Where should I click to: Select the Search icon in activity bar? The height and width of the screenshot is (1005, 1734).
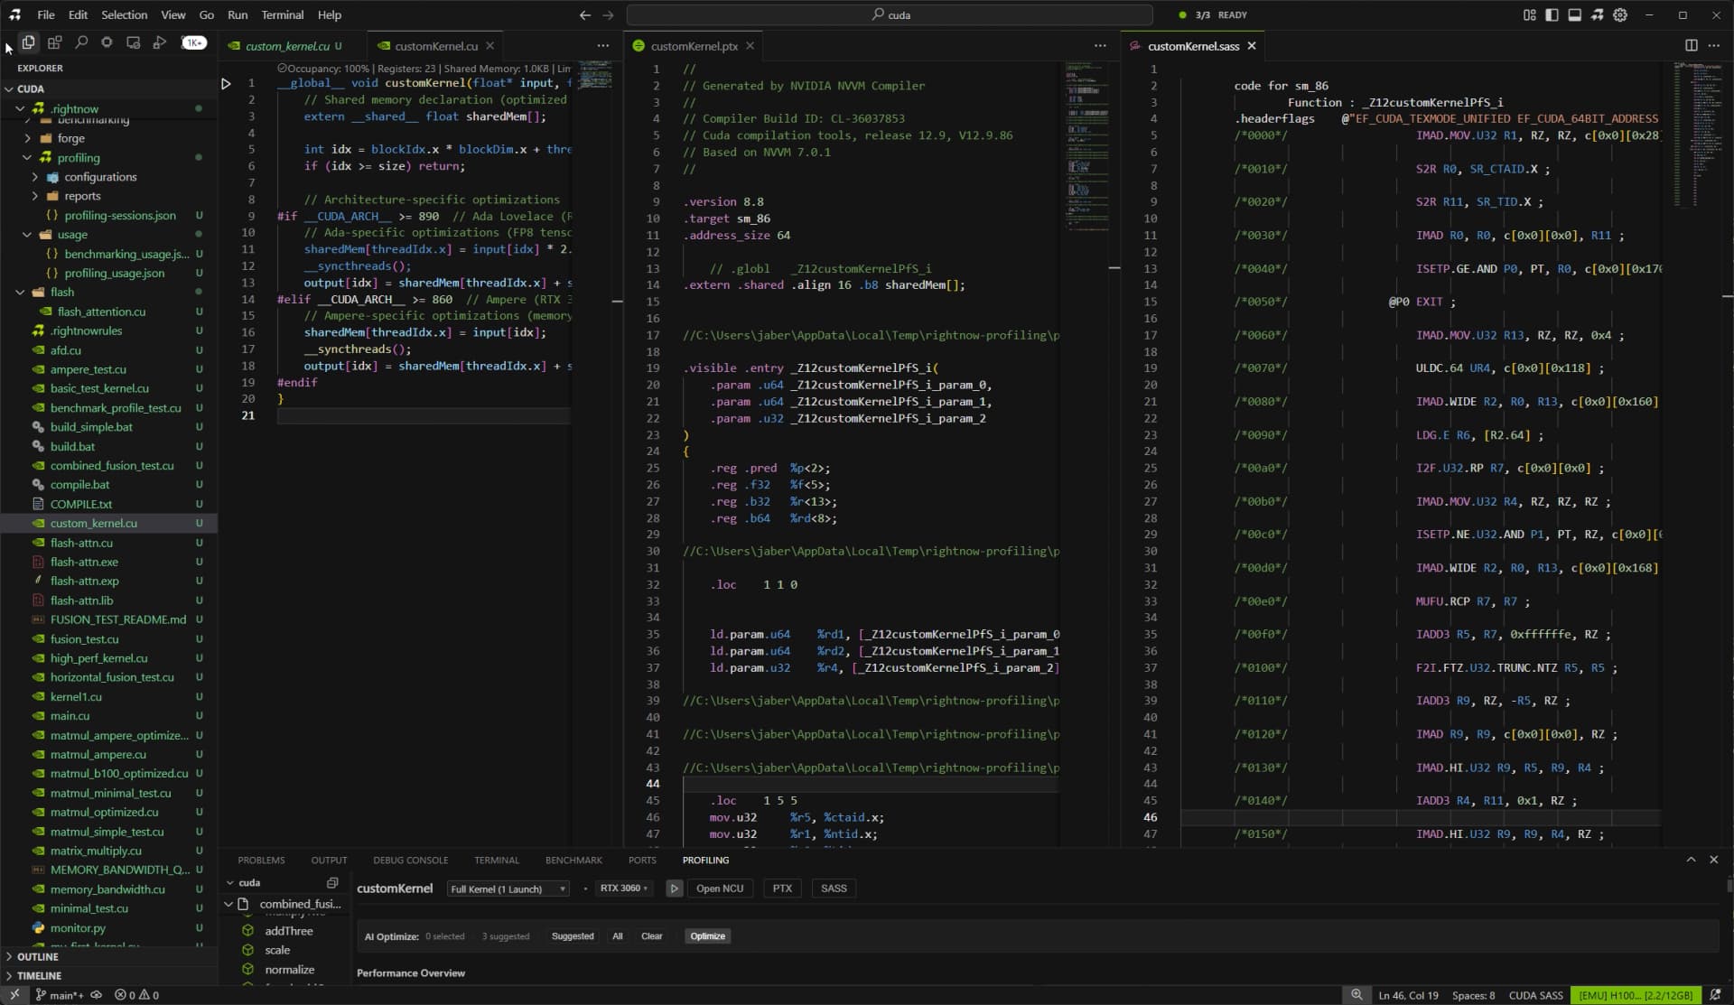pos(80,42)
